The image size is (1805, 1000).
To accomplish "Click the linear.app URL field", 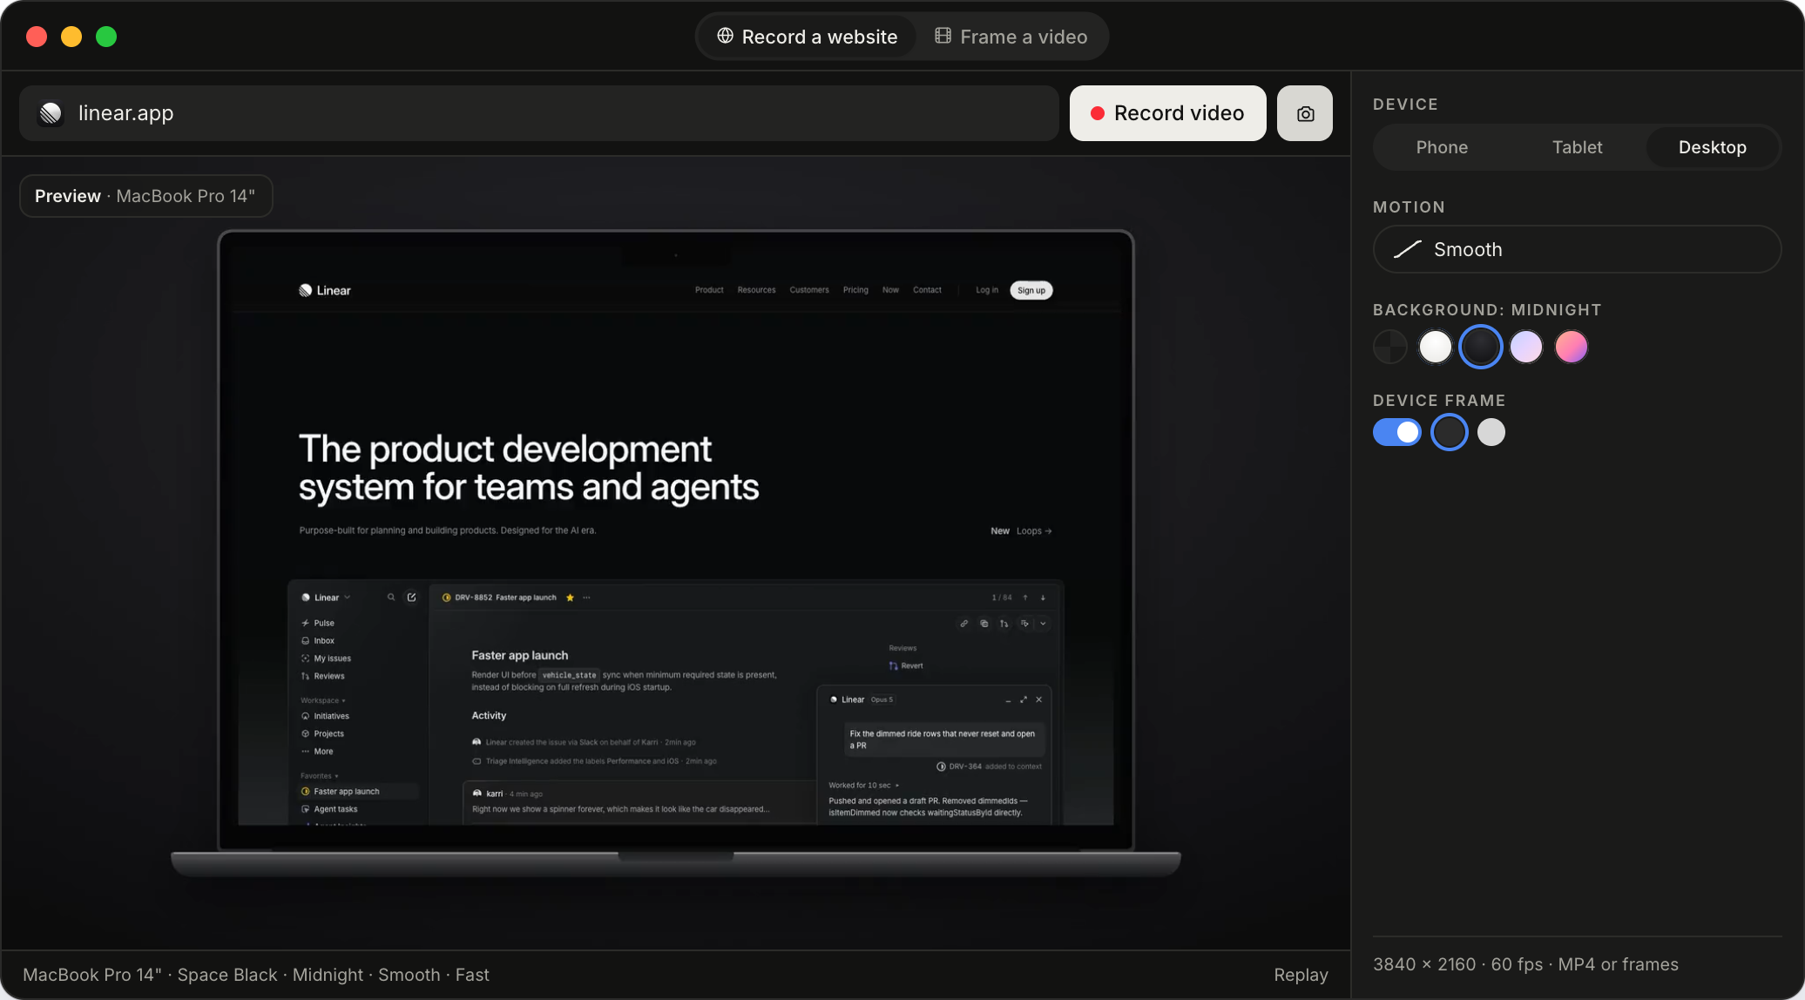I will (538, 113).
